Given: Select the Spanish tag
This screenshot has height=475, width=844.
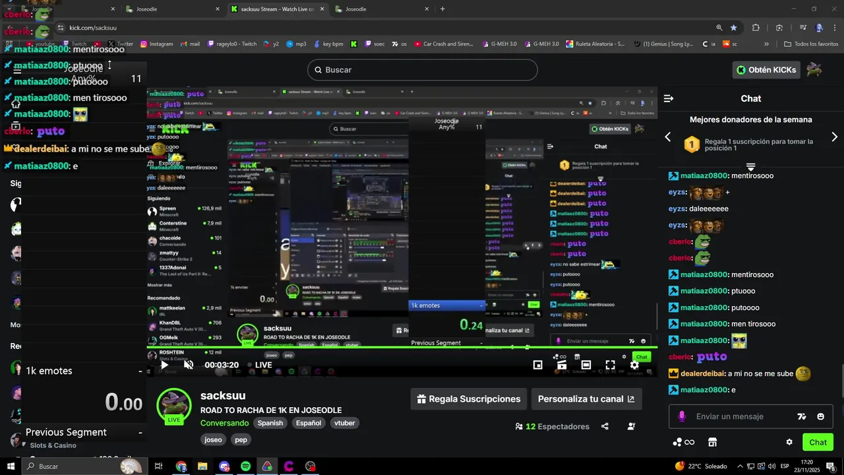Looking at the screenshot, I should click(x=270, y=423).
